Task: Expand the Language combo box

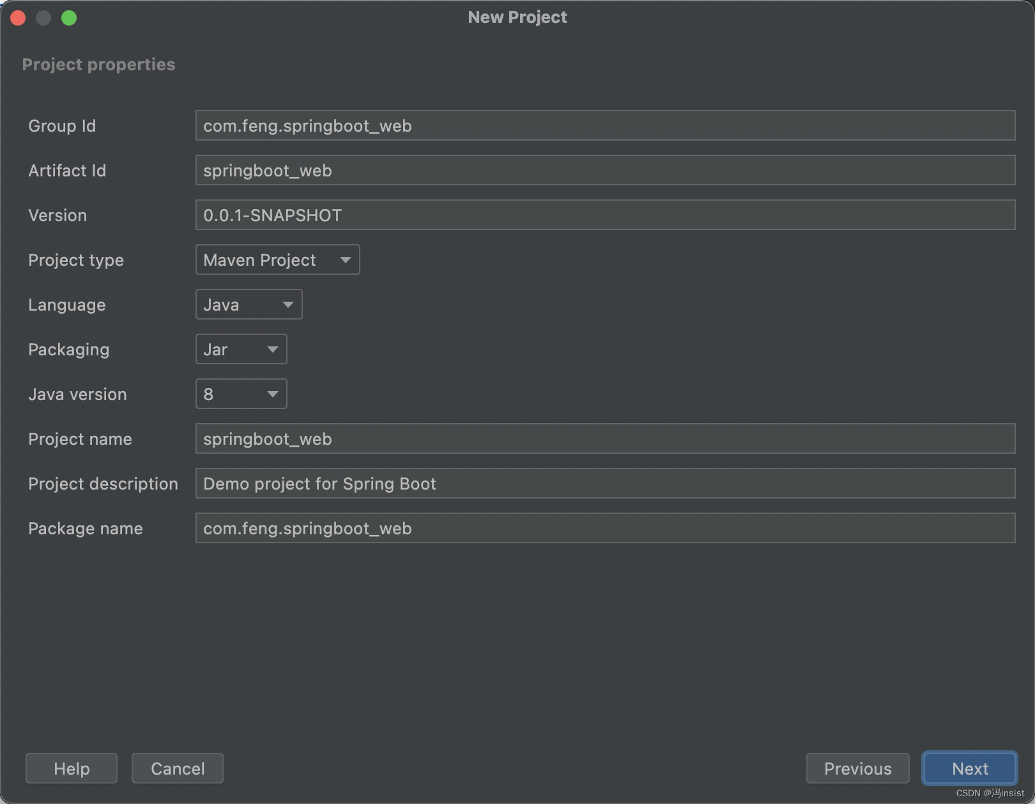Action: point(249,304)
